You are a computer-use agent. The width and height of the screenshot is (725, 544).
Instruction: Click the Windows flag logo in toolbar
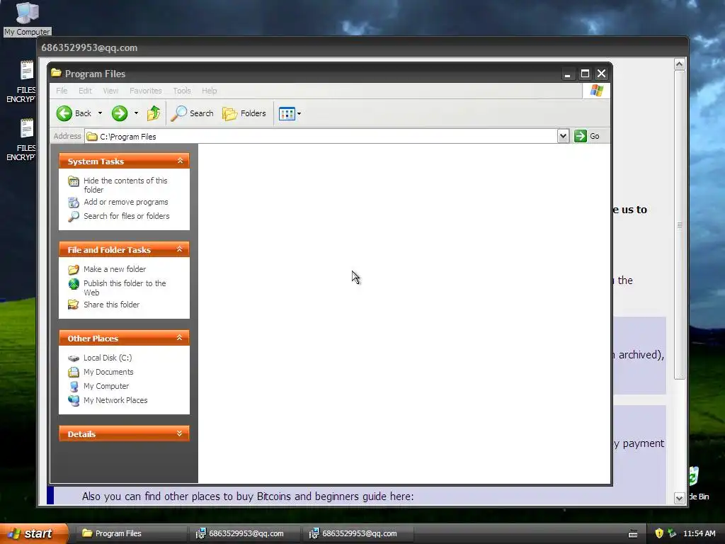[x=596, y=90]
